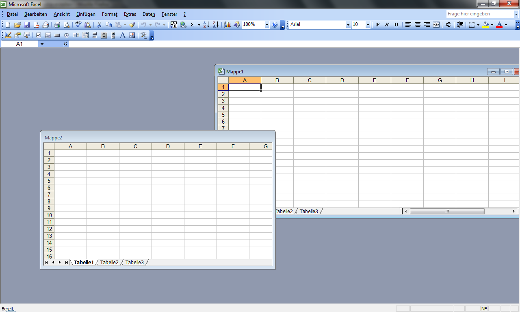The height and width of the screenshot is (312, 520).
Task: Select the Image control tool
Action: click(132, 35)
